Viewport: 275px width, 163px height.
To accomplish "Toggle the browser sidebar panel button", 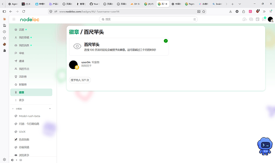I will 4,12.
